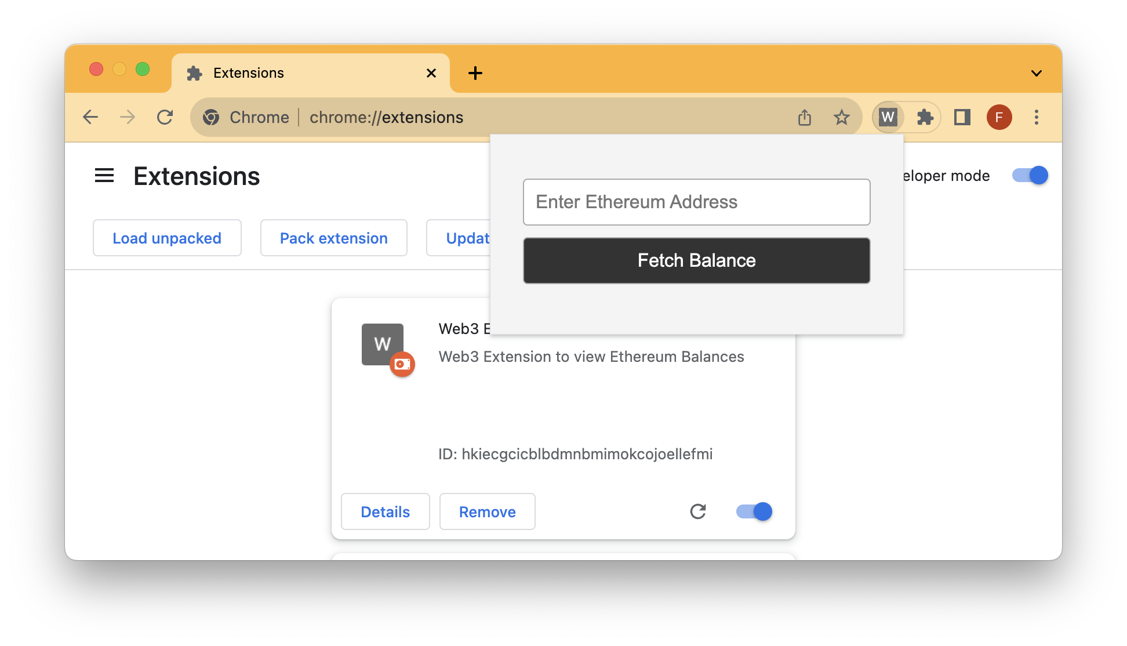
Task: Click the Web3 extension W icon
Action: click(383, 344)
